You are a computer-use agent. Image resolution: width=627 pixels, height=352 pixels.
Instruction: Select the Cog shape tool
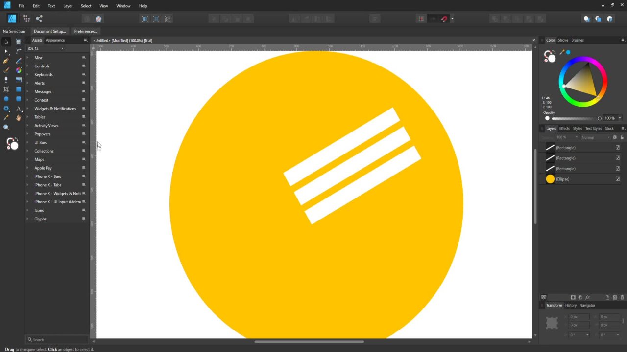tap(6, 109)
